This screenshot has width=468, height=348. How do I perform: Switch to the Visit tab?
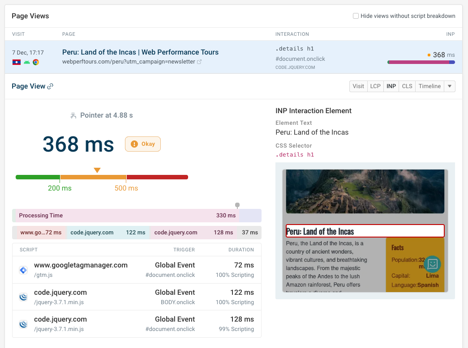point(358,86)
